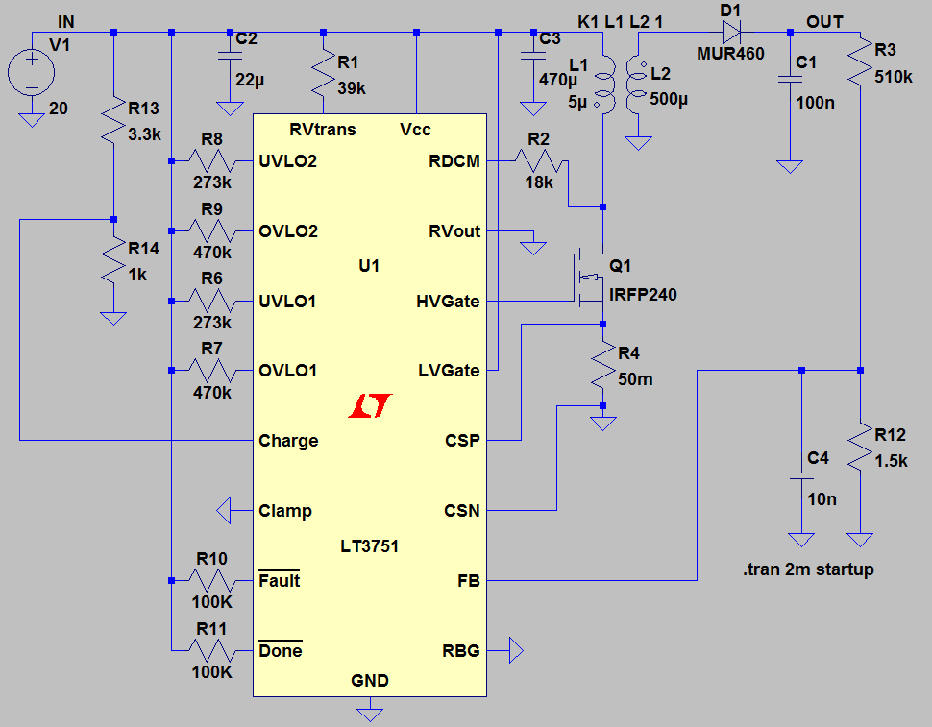
Task: Click the 22µ value of C2
Action: click(250, 79)
